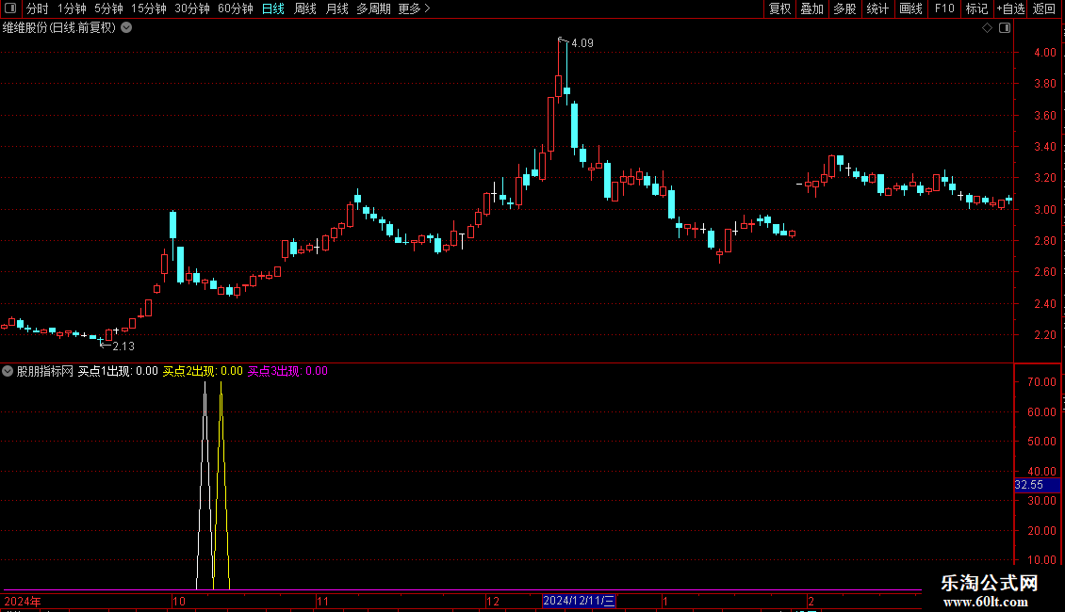Activate the 画线 drawing tool
Image resolution: width=1065 pixels, height=612 pixels.
coord(910,8)
